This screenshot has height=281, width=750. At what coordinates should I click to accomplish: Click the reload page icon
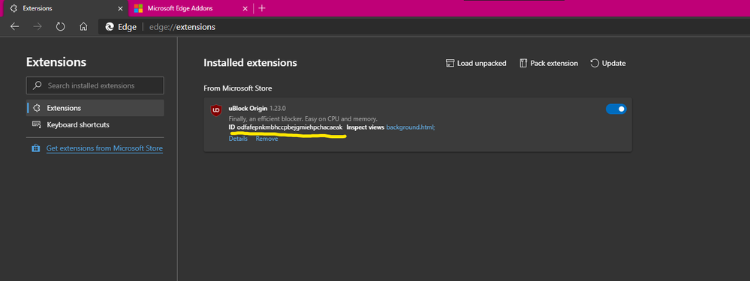60,27
